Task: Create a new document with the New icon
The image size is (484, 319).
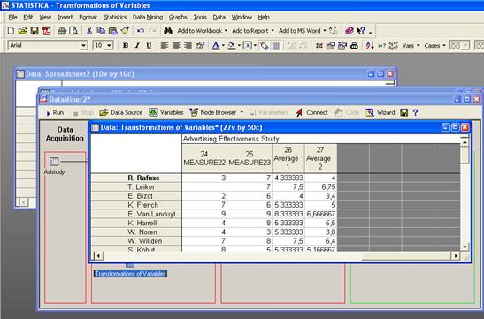Action: pyautogui.click(x=11, y=31)
